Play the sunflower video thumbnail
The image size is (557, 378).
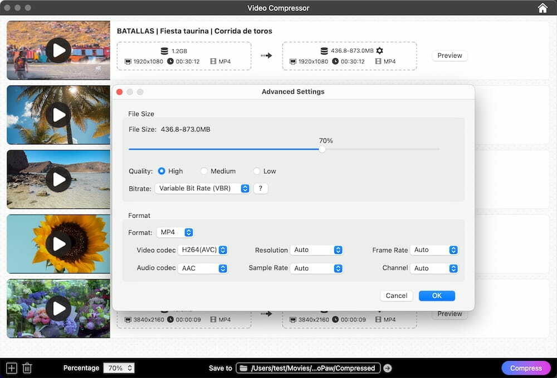coord(58,243)
